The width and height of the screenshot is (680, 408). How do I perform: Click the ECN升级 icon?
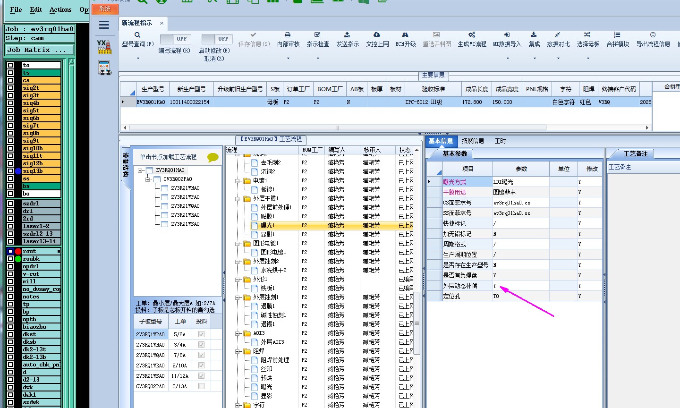tap(405, 35)
